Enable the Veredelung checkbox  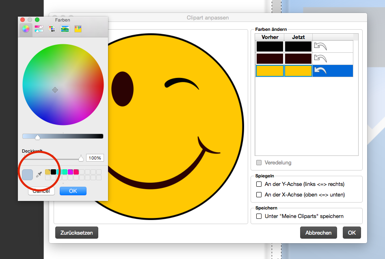259,163
